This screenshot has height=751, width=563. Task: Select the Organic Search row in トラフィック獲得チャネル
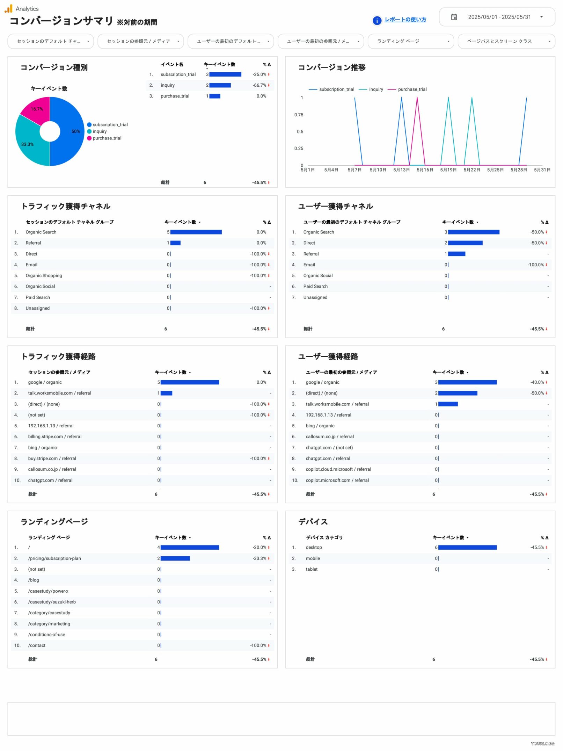click(41, 232)
